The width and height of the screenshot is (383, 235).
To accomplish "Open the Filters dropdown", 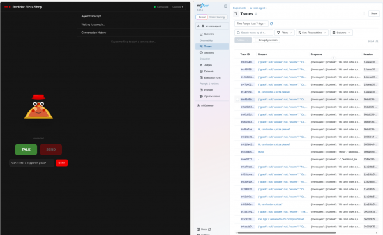I will click(284, 33).
